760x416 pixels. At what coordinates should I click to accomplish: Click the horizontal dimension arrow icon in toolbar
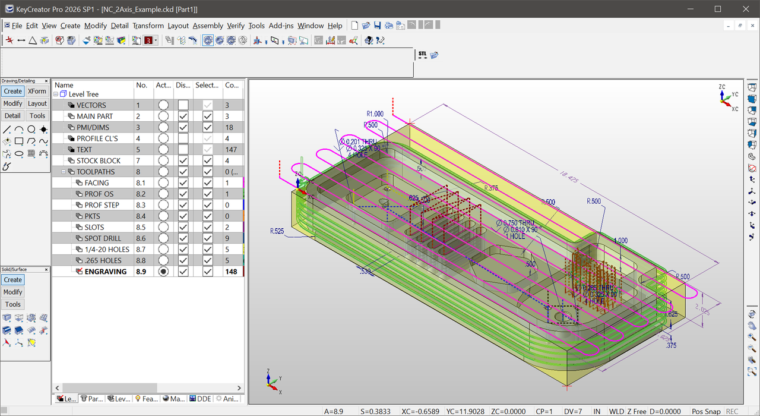(21, 40)
